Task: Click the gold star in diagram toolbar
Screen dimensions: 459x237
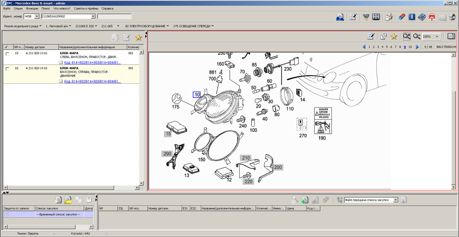Action: pyautogui.click(x=394, y=37)
